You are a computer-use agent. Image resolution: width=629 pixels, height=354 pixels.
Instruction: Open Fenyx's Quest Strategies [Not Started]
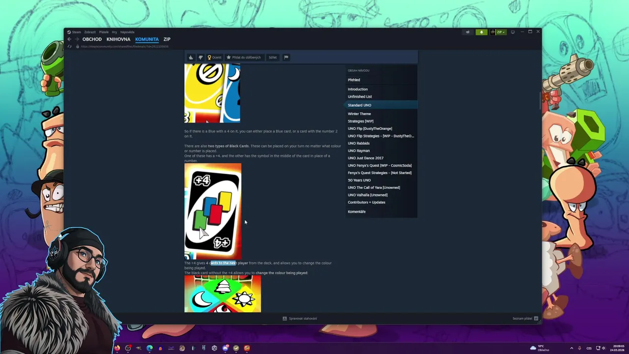(x=380, y=173)
